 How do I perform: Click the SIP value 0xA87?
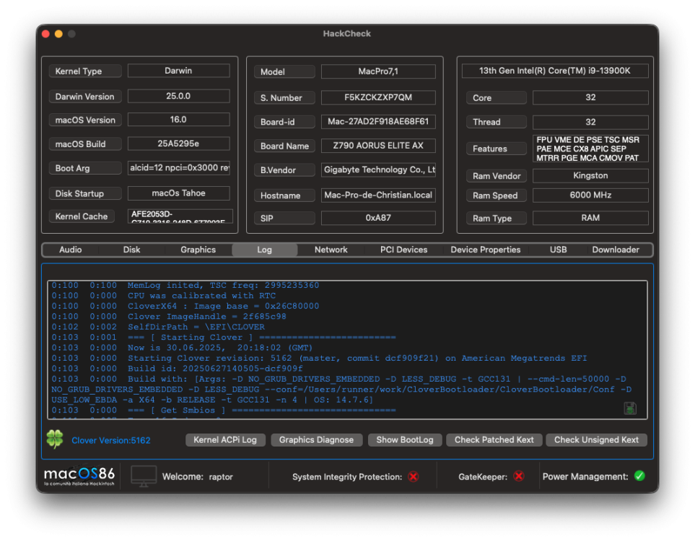378,218
